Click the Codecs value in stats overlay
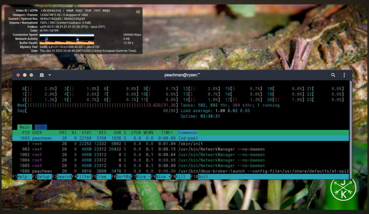369x214 pixels. click(x=72, y=27)
